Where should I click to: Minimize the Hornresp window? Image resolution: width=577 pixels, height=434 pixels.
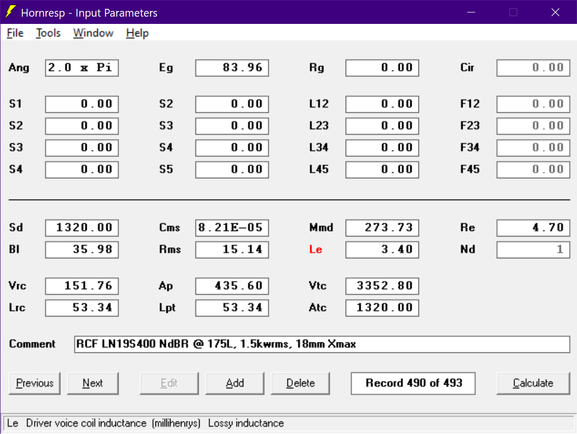(x=471, y=12)
